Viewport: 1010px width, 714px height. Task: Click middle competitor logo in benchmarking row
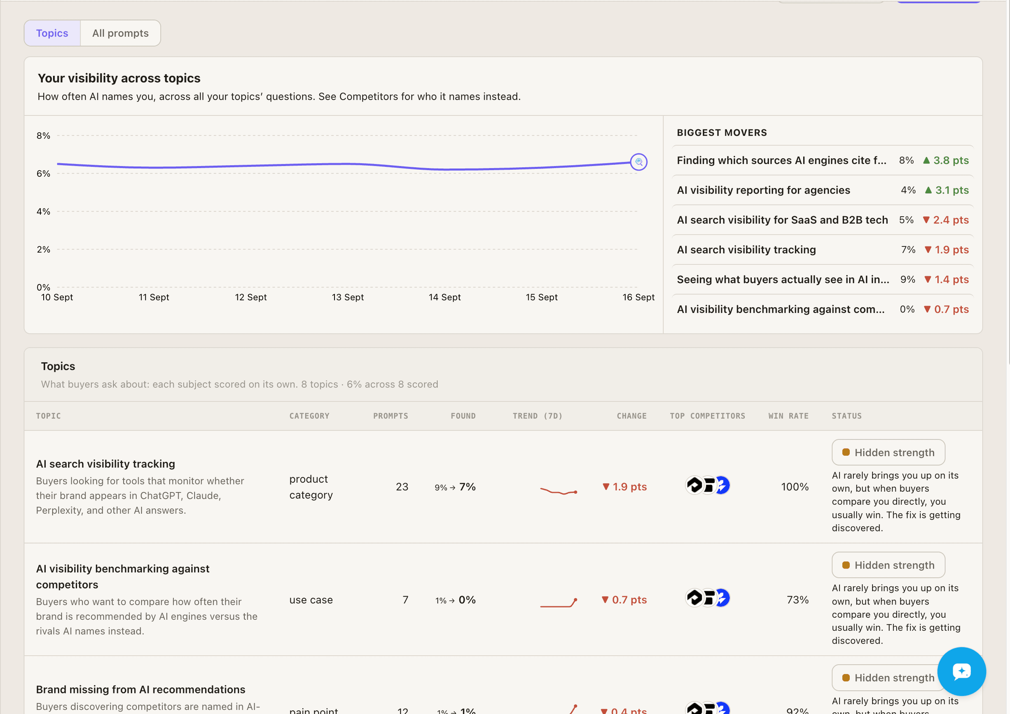point(708,598)
